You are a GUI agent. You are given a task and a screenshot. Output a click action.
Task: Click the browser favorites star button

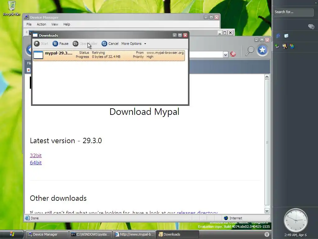262,50
